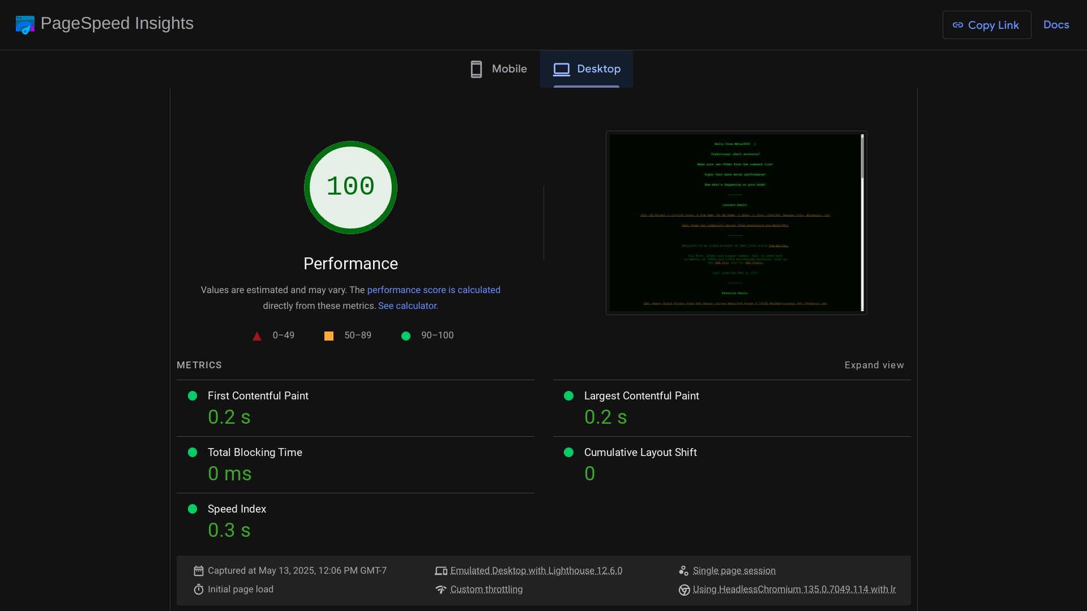Click the calendar icon beside Captured at
The width and height of the screenshot is (1087, 611).
coord(199,571)
